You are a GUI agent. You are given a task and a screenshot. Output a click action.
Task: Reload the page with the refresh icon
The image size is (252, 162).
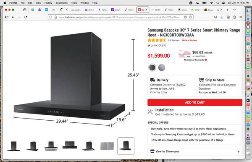point(26,17)
